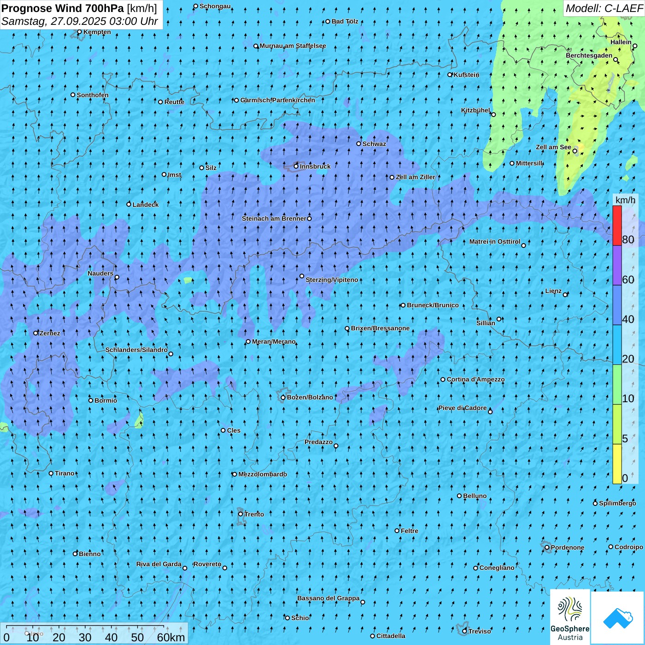Click the Pordenone city marker dot

[x=547, y=548]
